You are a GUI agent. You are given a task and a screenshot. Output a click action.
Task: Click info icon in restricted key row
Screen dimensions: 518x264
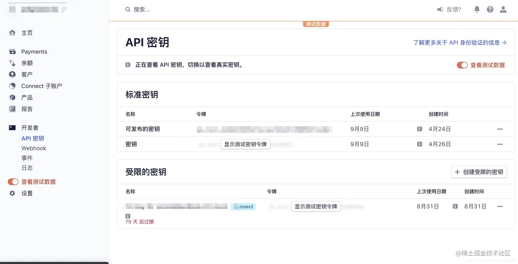pos(455,207)
